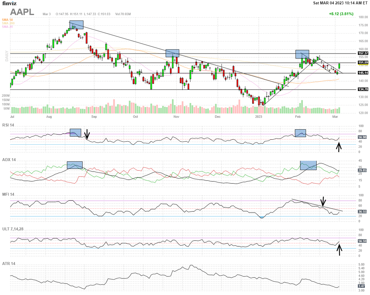
Task: Click the ULT 7,14,28 indicator title
Action: (13, 229)
